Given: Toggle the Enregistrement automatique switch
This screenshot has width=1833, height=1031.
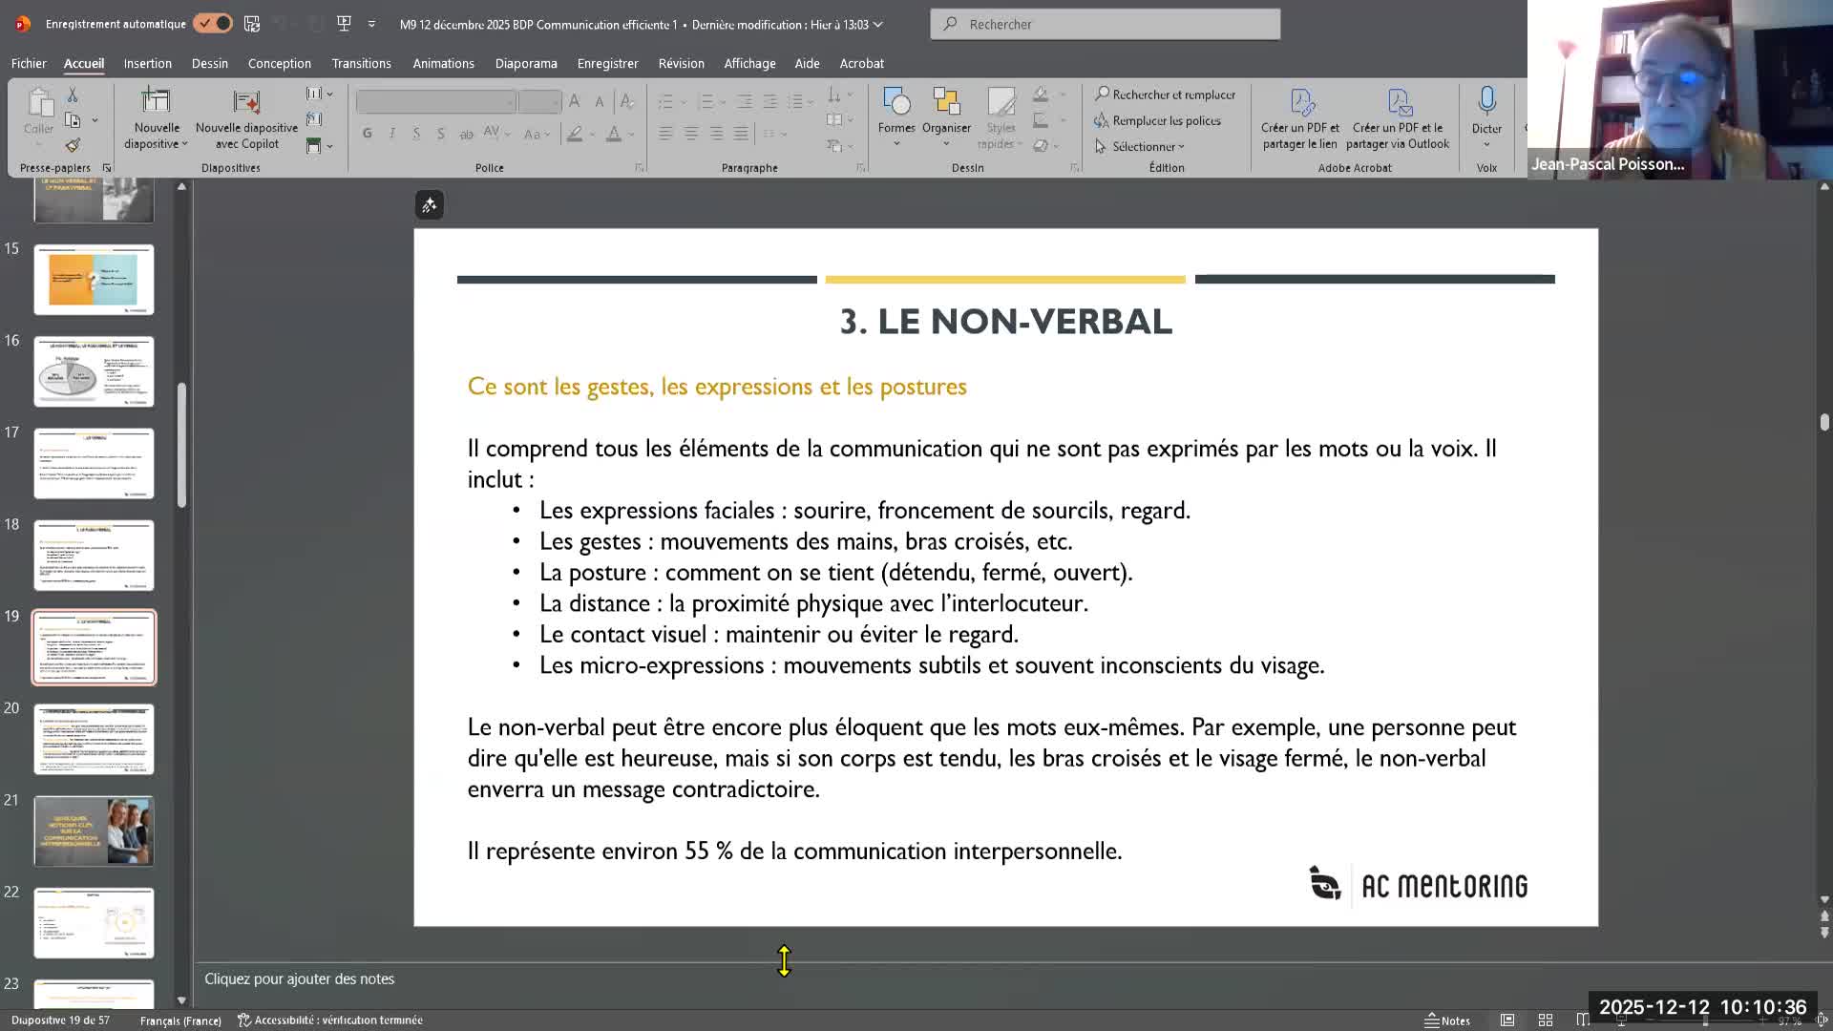Looking at the screenshot, I should (x=212, y=24).
